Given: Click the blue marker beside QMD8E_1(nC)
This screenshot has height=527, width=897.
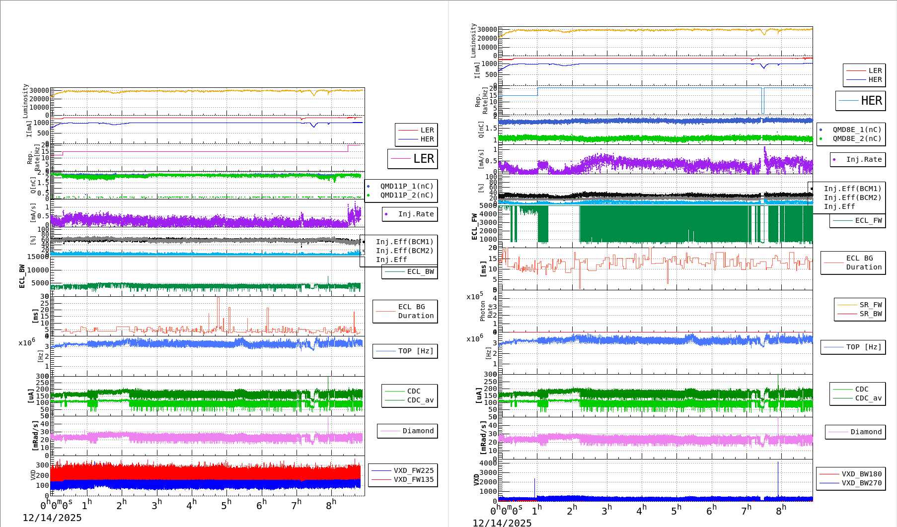Looking at the screenshot, I should (821, 130).
